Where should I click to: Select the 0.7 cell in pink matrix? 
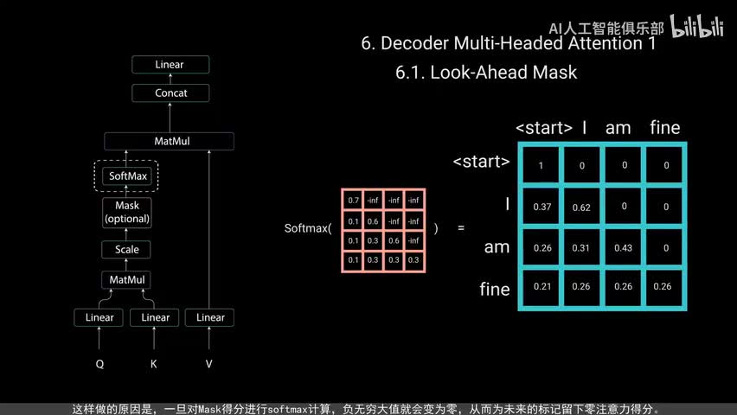(352, 201)
